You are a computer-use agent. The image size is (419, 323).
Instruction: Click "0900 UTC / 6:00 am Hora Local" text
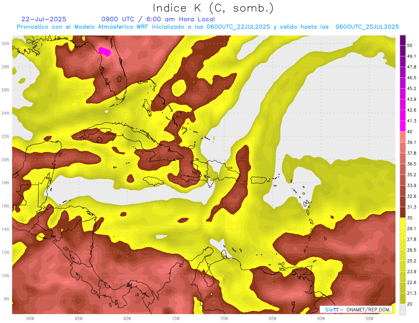point(158,19)
